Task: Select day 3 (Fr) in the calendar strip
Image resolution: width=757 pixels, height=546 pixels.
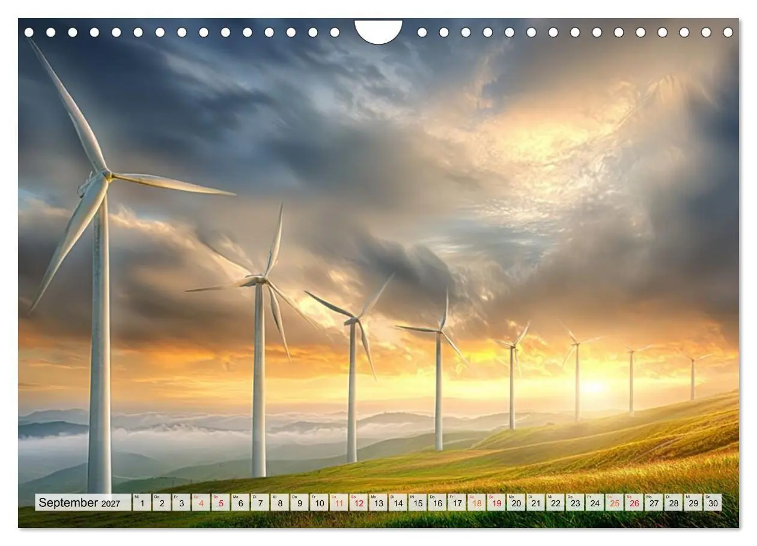Action: (x=181, y=503)
